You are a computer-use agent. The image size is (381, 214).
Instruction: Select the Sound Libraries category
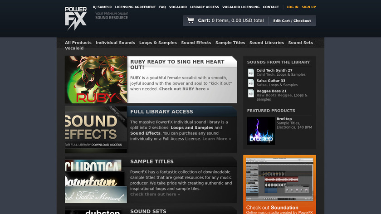(267, 43)
